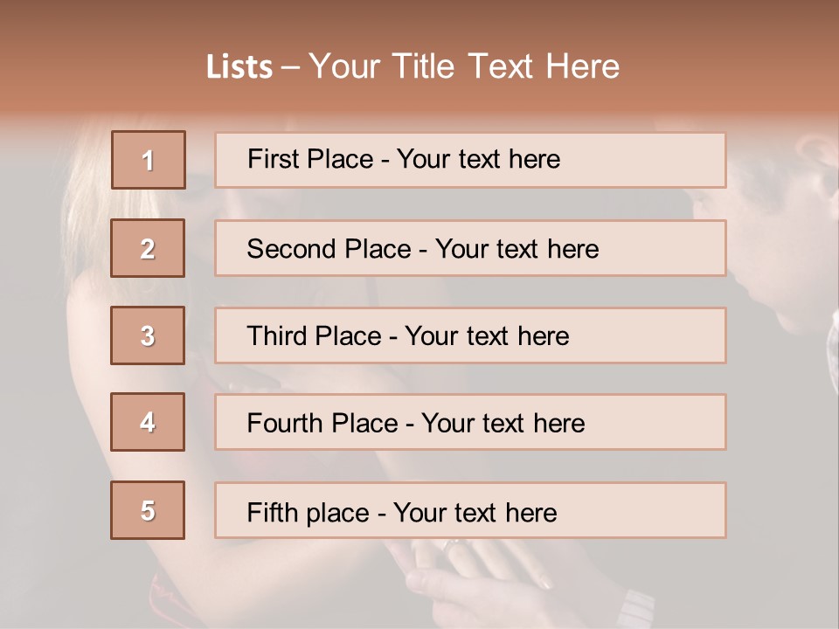Select the 'First Place' text box

pos(470,160)
